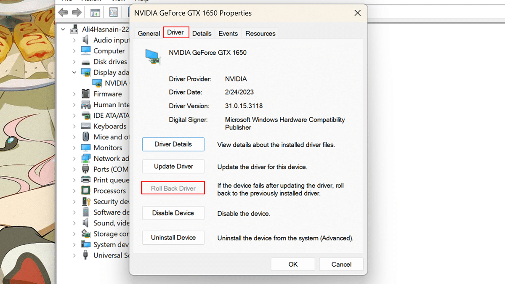Click the Driver Details button

coord(173,144)
